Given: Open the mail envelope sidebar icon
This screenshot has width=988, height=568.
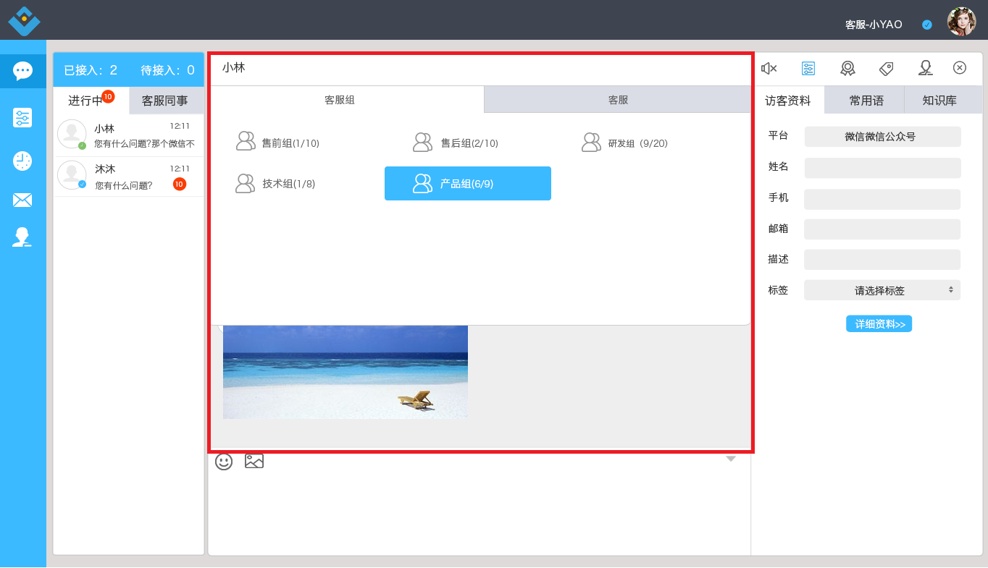Looking at the screenshot, I should [x=22, y=200].
